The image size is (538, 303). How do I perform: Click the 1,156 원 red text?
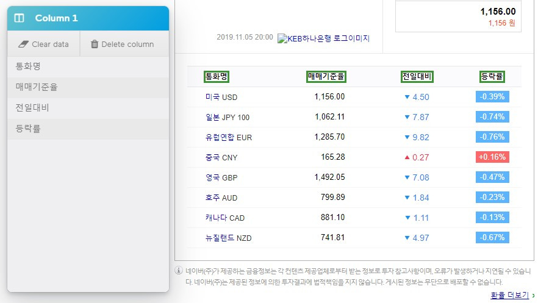click(502, 23)
